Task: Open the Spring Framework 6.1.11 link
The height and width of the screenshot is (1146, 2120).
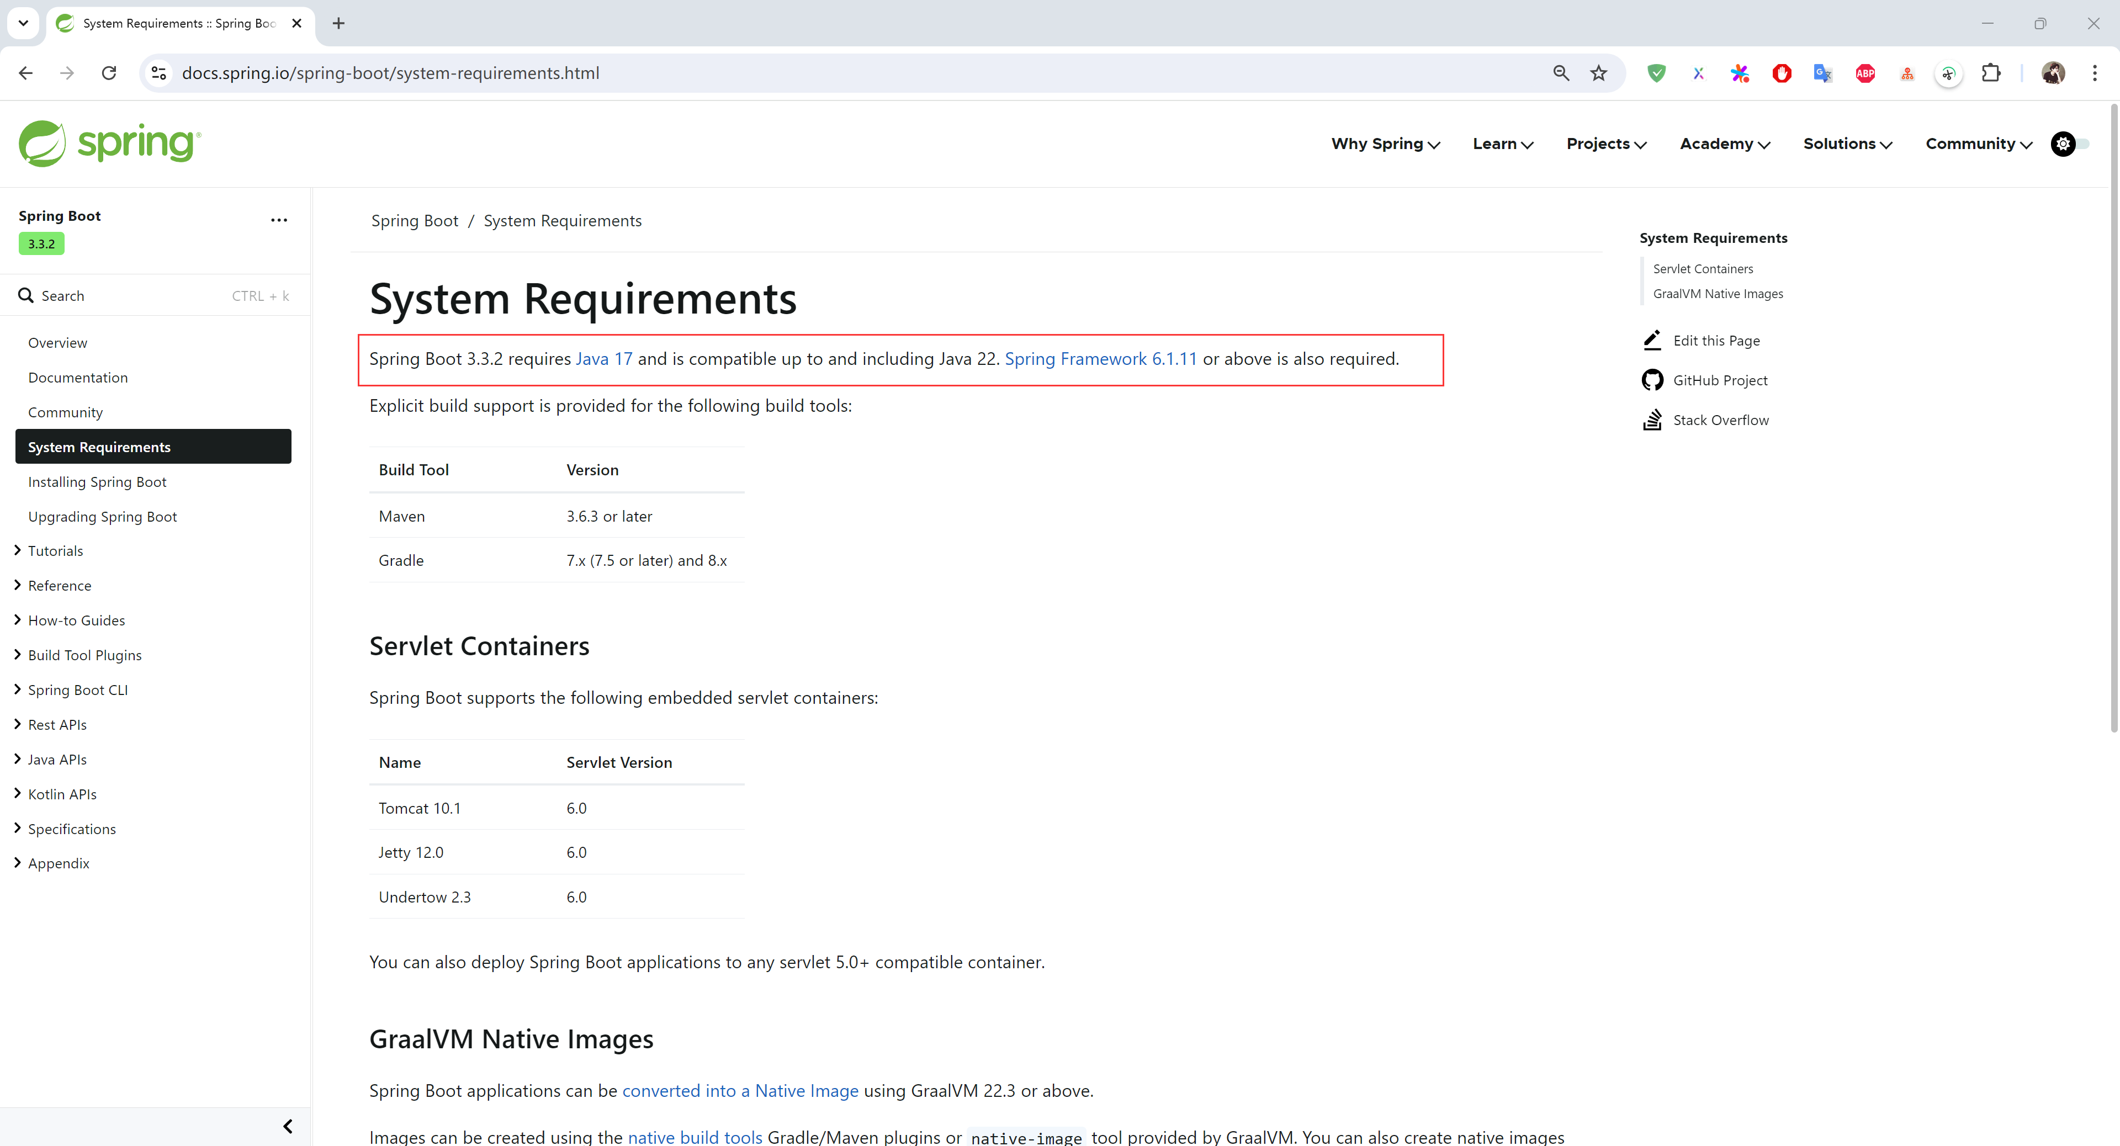Action: 1100,359
